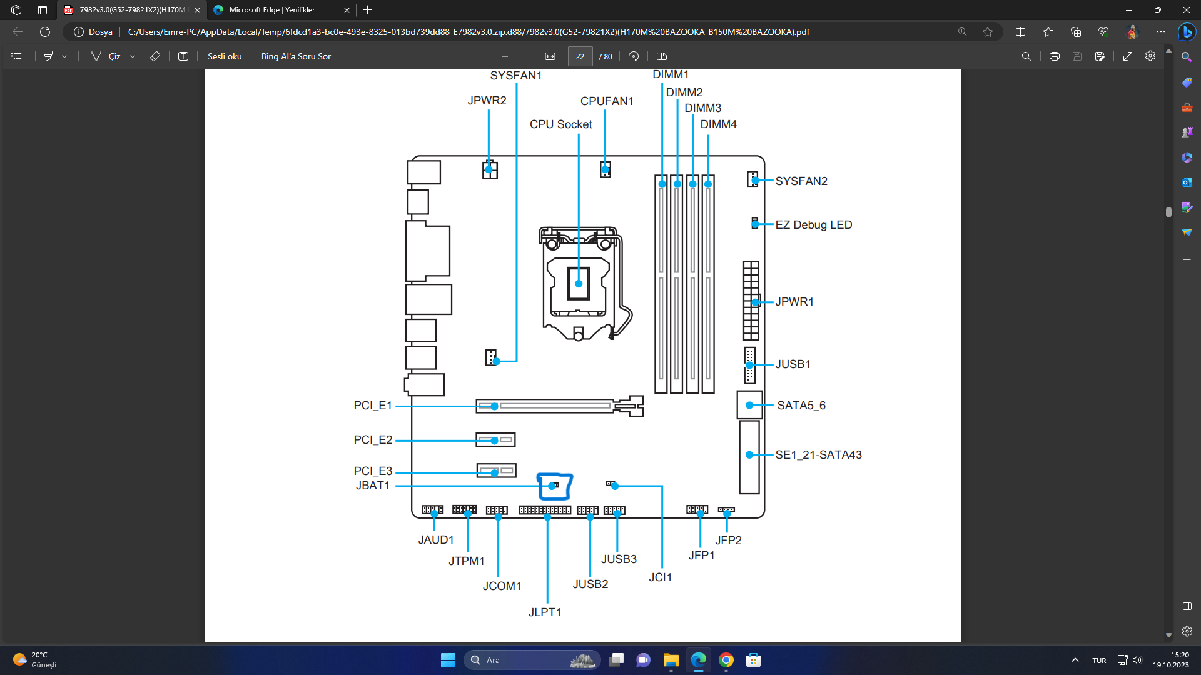Screen dimensions: 1201x675
Task: Open PDF toolbar settings gear
Action: (1150, 56)
